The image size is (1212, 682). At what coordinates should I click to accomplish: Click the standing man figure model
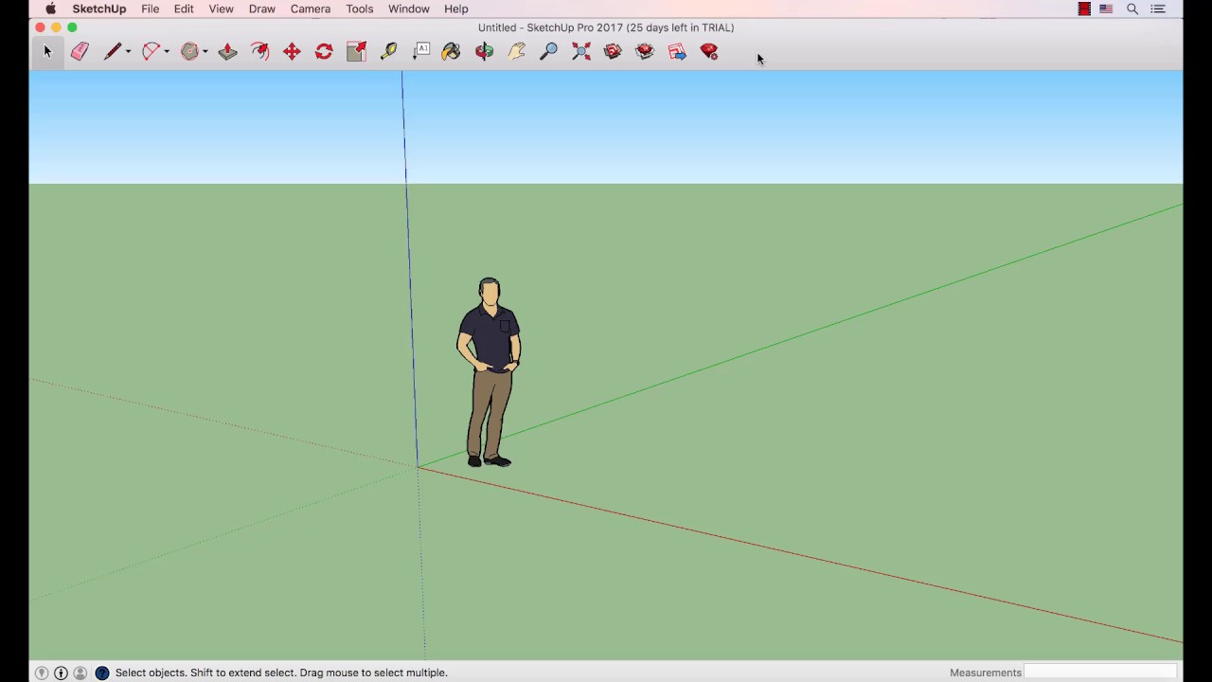[490, 372]
